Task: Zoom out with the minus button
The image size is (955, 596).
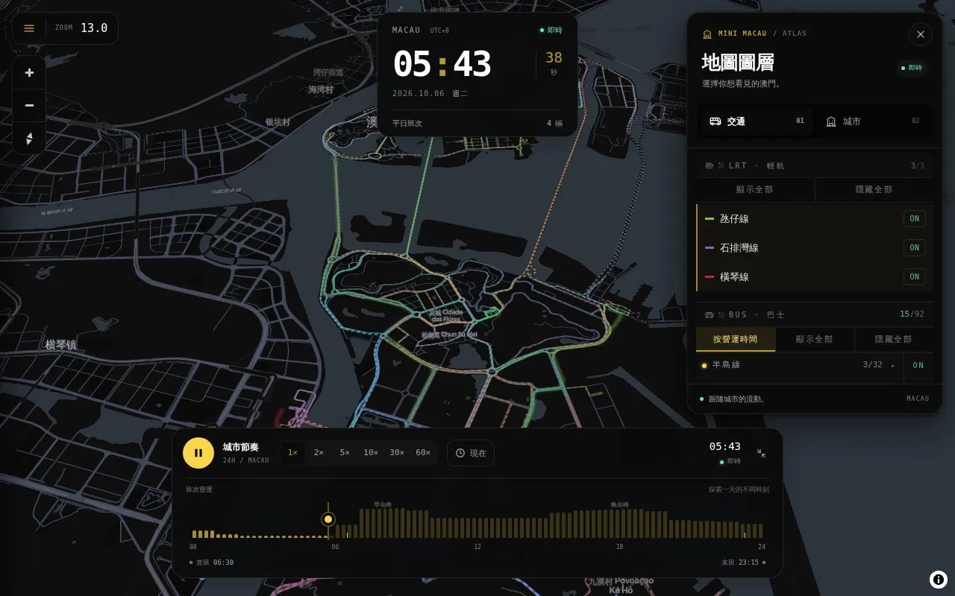Action: [x=29, y=106]
